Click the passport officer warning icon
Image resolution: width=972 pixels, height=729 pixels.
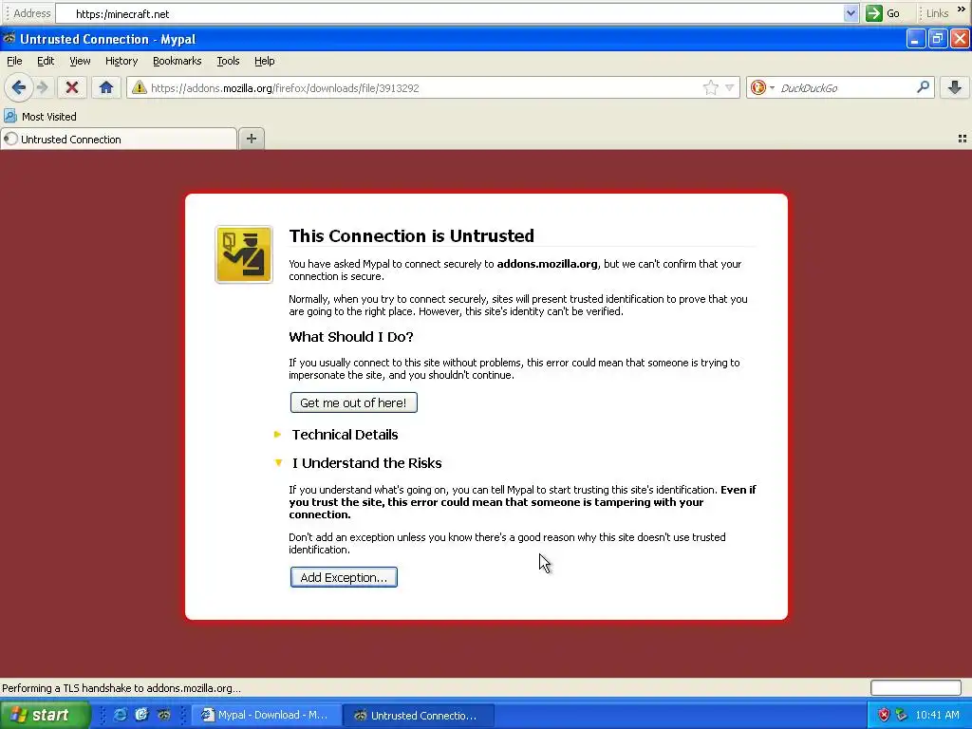point(244,254)
